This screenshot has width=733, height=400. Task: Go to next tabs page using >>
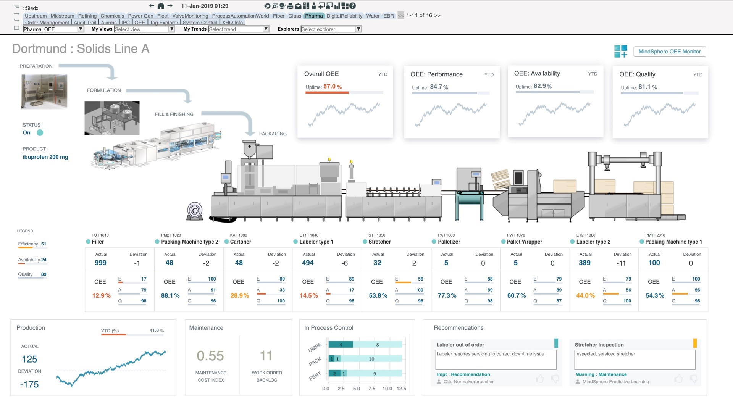pos(437,15)
